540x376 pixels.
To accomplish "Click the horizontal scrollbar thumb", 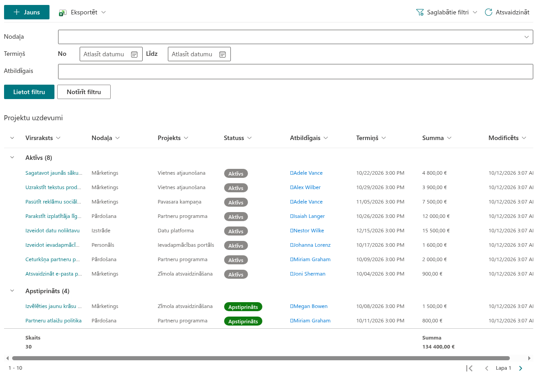I will pos(261,358).
